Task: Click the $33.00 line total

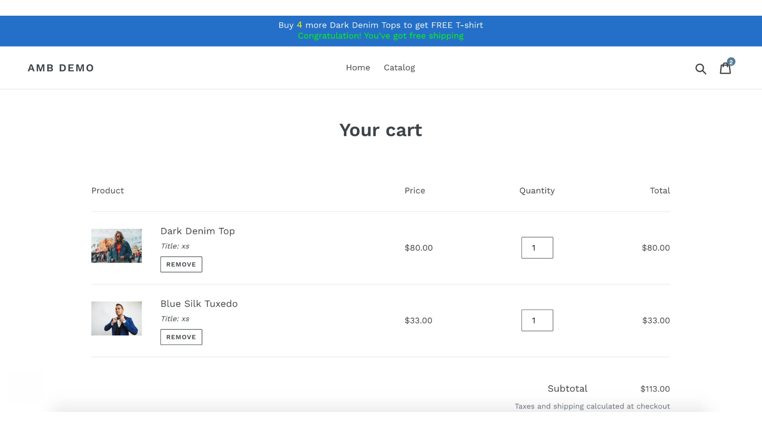Action: [x=656, y=321]
